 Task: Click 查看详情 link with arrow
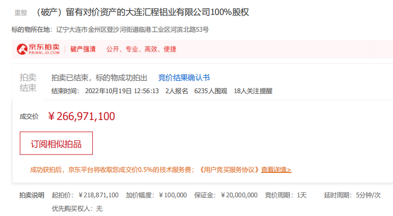click(276, 170)
